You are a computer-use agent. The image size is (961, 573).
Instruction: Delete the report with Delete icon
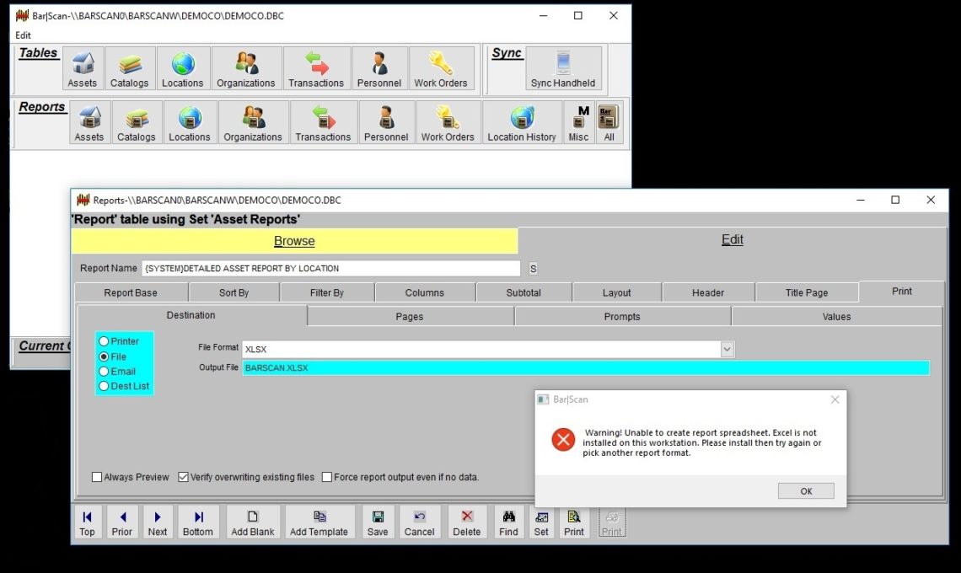(467, 522)
